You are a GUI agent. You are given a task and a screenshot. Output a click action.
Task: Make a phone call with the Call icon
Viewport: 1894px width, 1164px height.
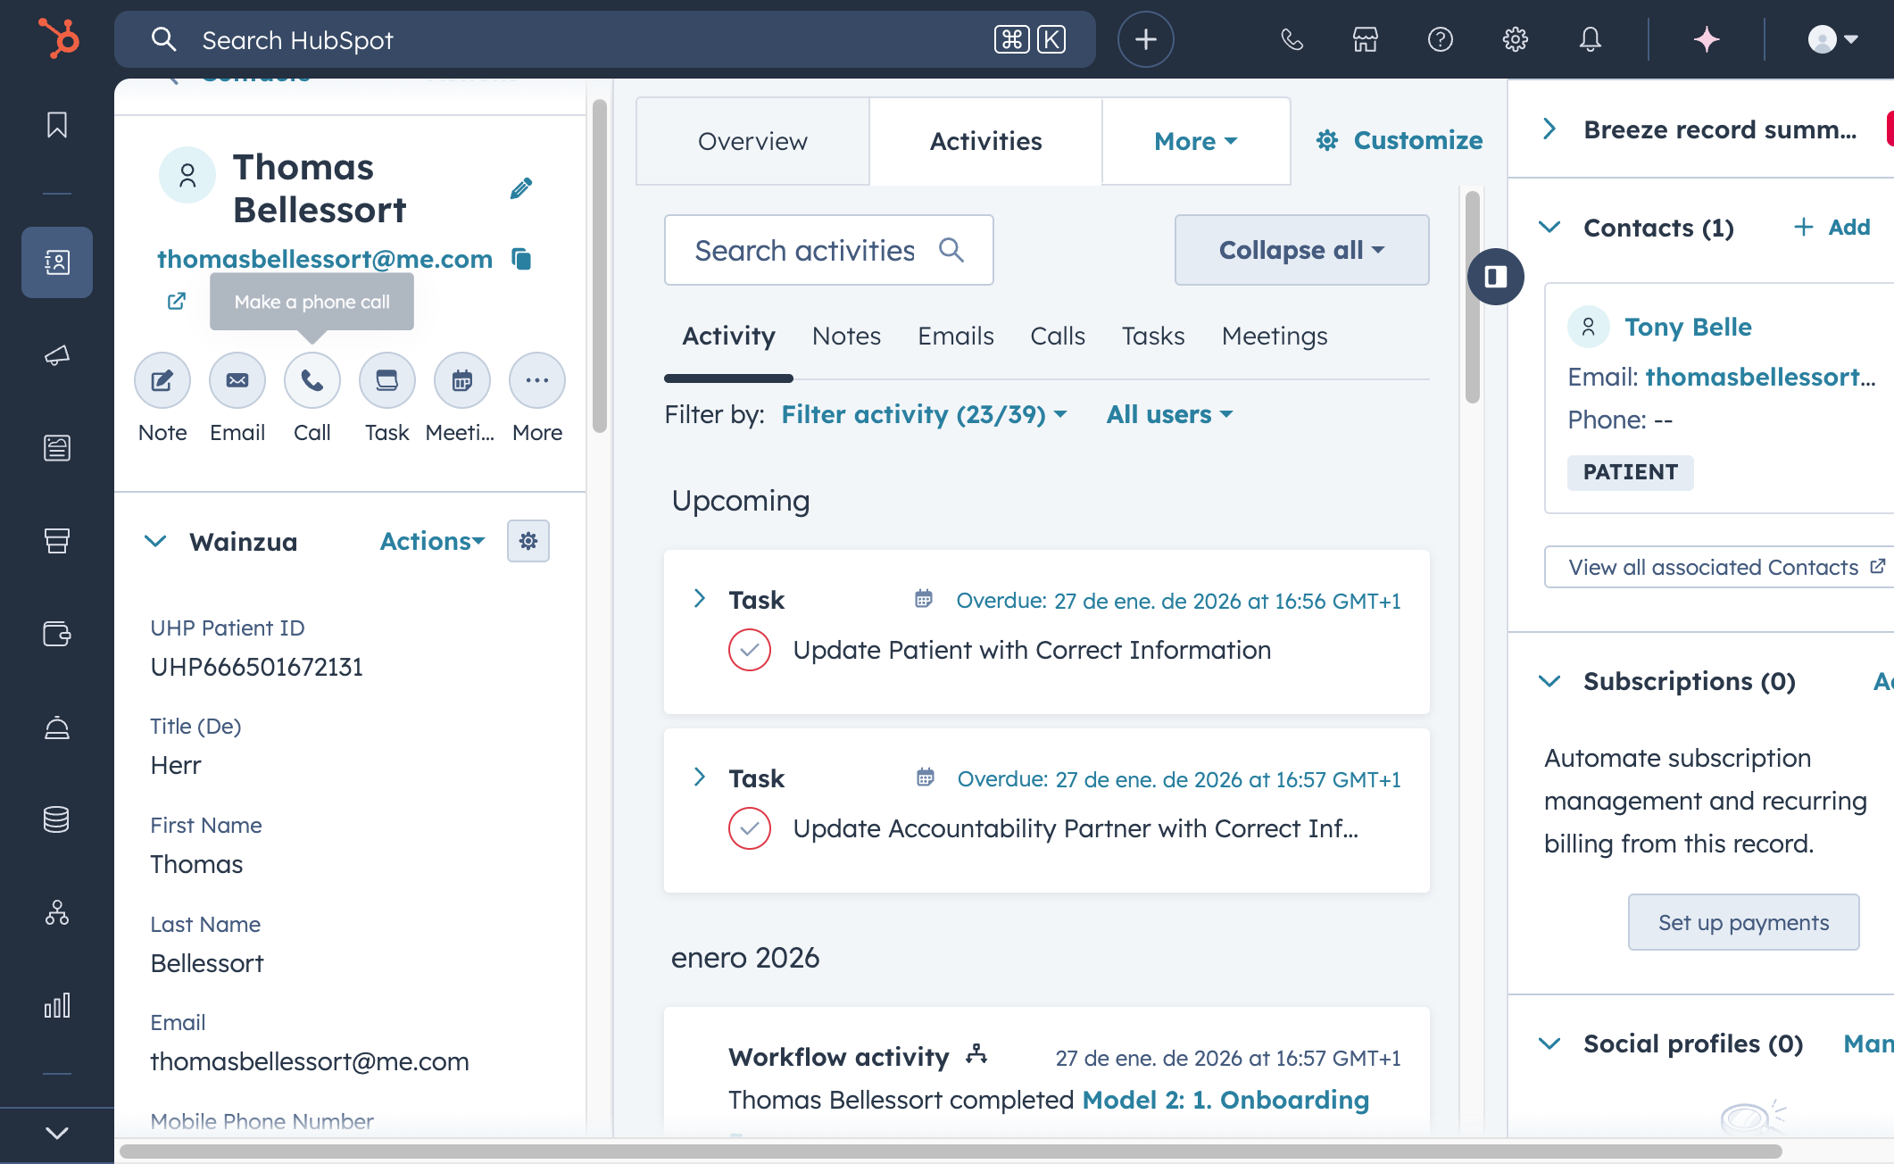coord(312,381)
